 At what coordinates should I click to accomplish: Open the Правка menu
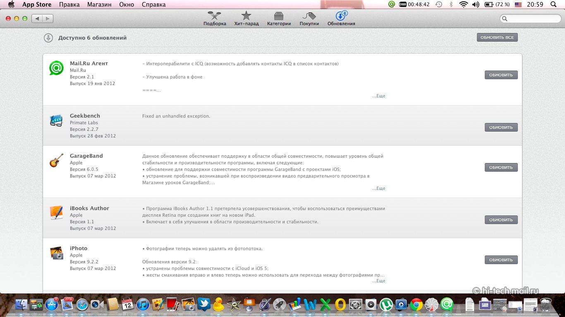click(69, 5)
